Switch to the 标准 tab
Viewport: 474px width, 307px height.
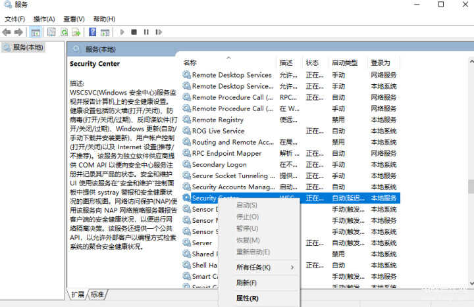point(97,295)
